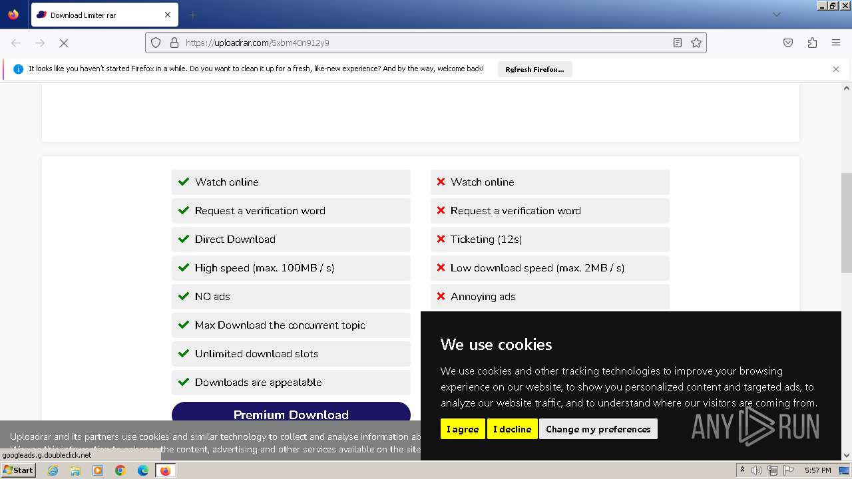Click the 5:57 PM clock

click(817, 470)
